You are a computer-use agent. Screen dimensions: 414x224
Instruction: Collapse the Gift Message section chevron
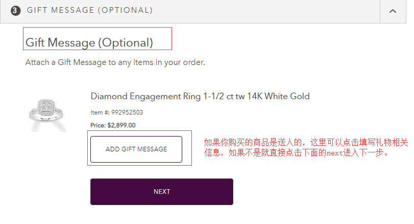pos(393,11)
